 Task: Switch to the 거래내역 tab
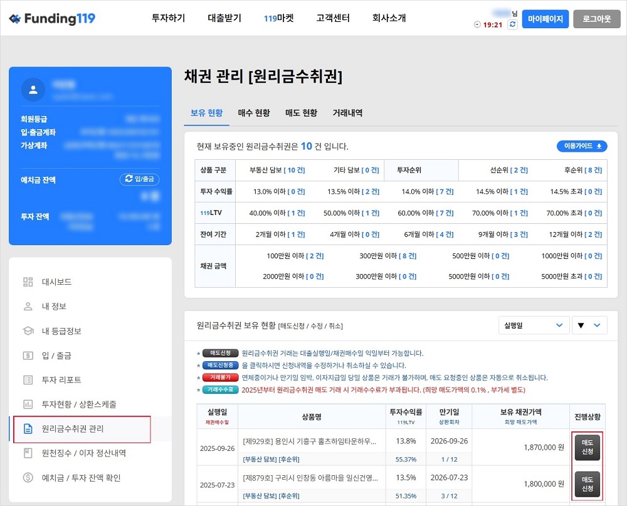click(x=347, y=113)
